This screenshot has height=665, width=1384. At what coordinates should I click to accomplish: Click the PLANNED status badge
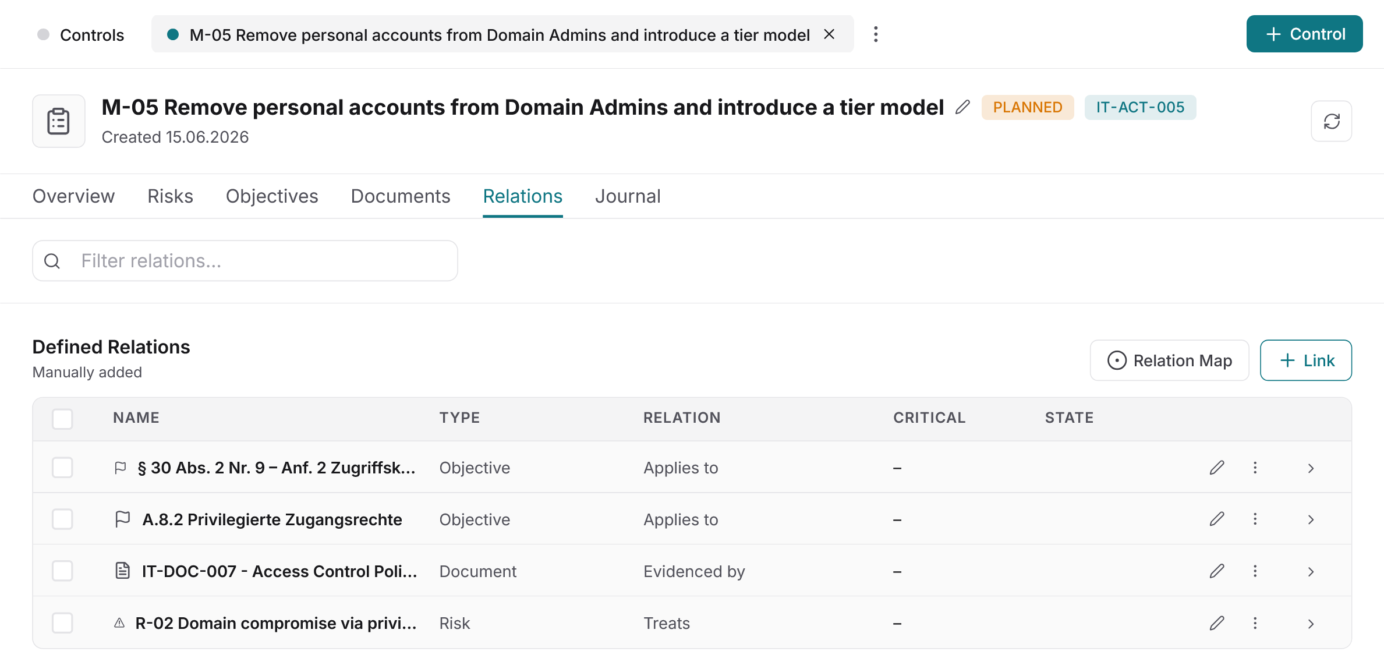point(1028,107)
